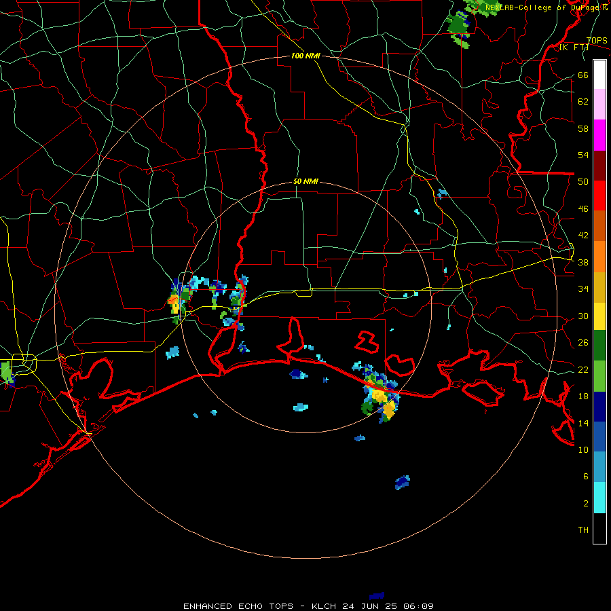The image size is (611, 611).
Task: Click the "100 NMI" range ring label
Action: [x=306, y=56]
